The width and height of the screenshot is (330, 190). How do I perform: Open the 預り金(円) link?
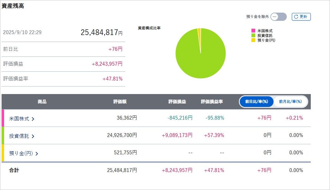tap(21, 153)
